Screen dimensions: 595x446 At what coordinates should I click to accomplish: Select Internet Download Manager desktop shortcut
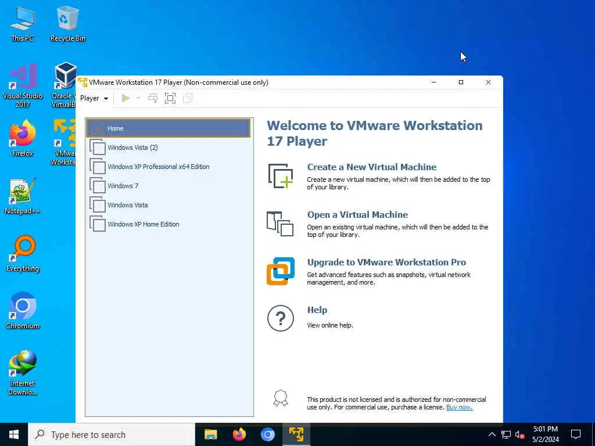click(x=23, y=372)
